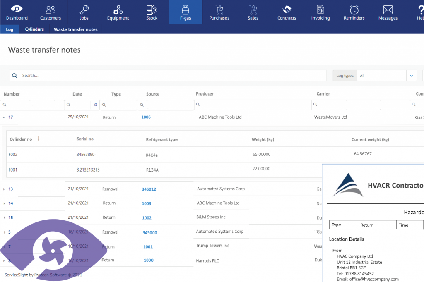Viewport: 424px width, 282px height.
Task: Sort by the Date column header
Action: coord(77,94)
